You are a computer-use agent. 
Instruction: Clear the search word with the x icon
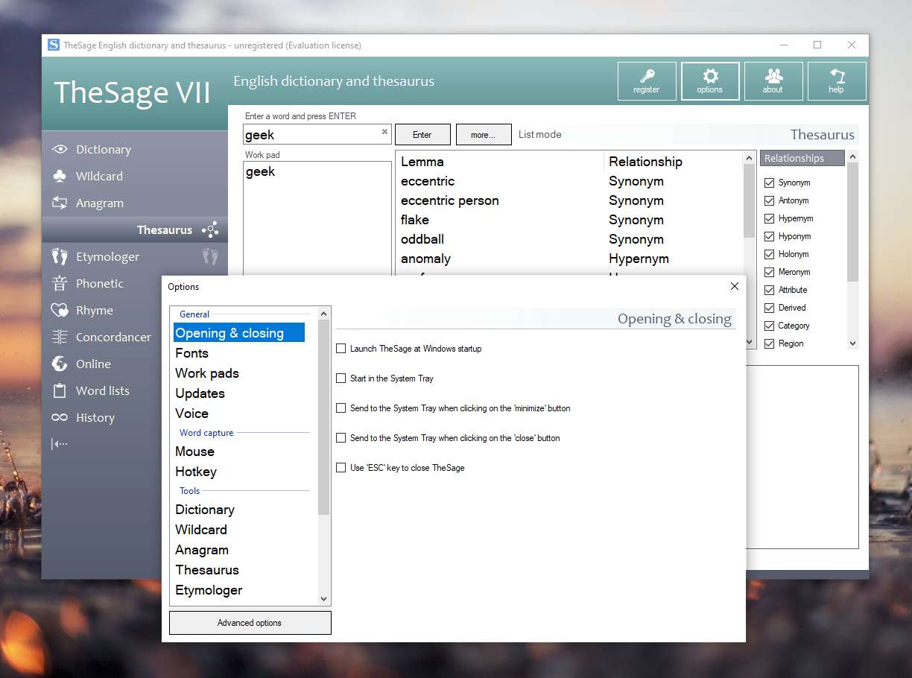click(384, 132)
